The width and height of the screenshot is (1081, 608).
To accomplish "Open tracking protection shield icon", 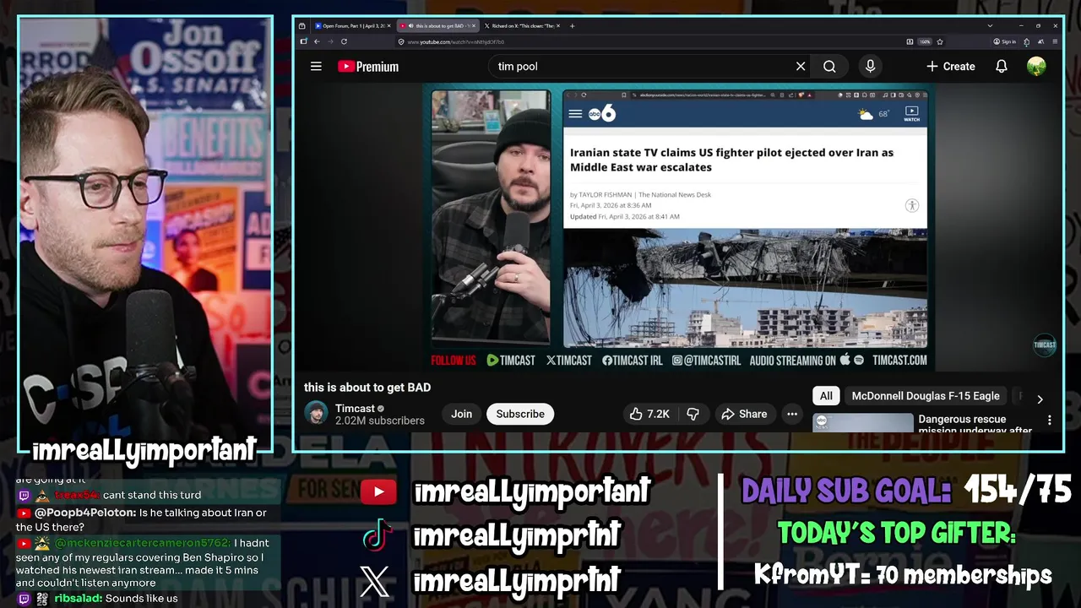I will (400, 41).
